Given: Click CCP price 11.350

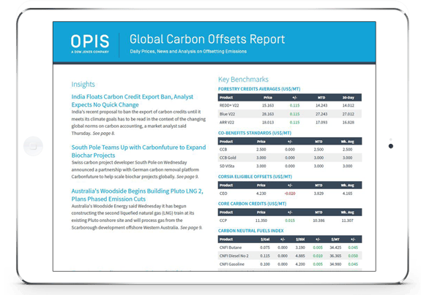Looking at the screenshot, I should click(261, 221).
